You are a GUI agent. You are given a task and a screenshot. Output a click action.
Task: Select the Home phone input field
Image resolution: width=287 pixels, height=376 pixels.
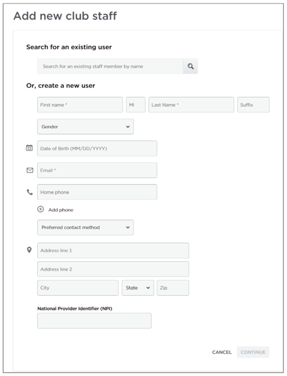(97, 192)
